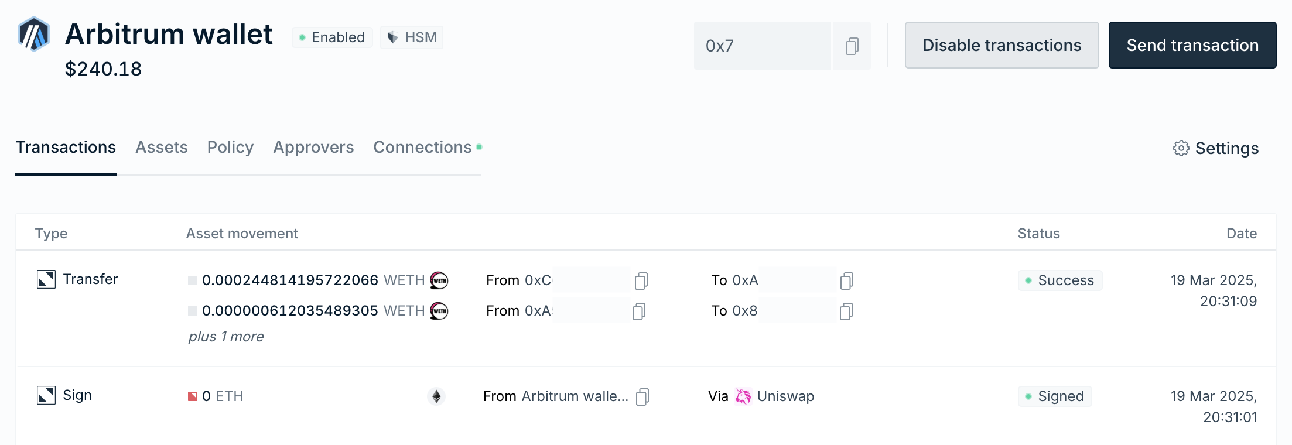Screen dimensions: 1292x445
Task: Copy the Arbitrum wallet source address
Action: pyautogui.click(x=642, y=397)
